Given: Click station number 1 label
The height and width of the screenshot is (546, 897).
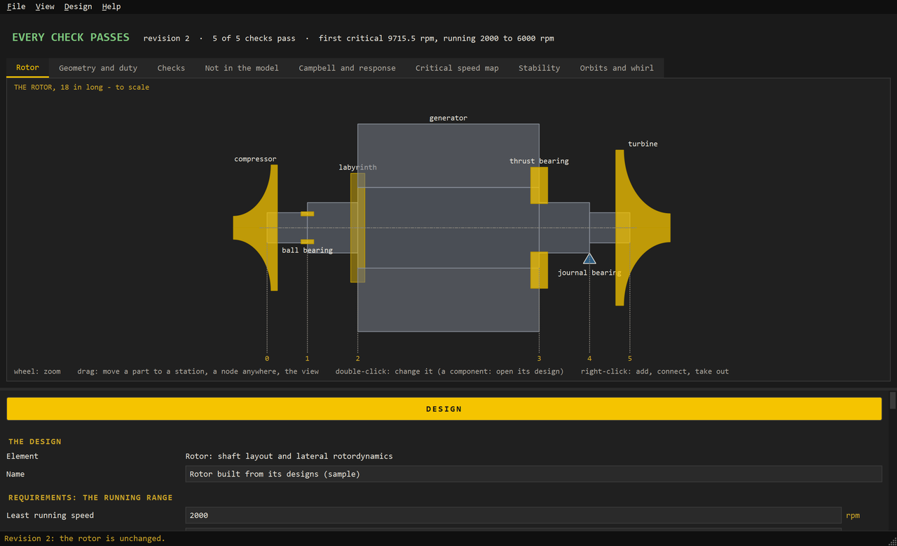Looking at the screenshot, I should [307, 358].
